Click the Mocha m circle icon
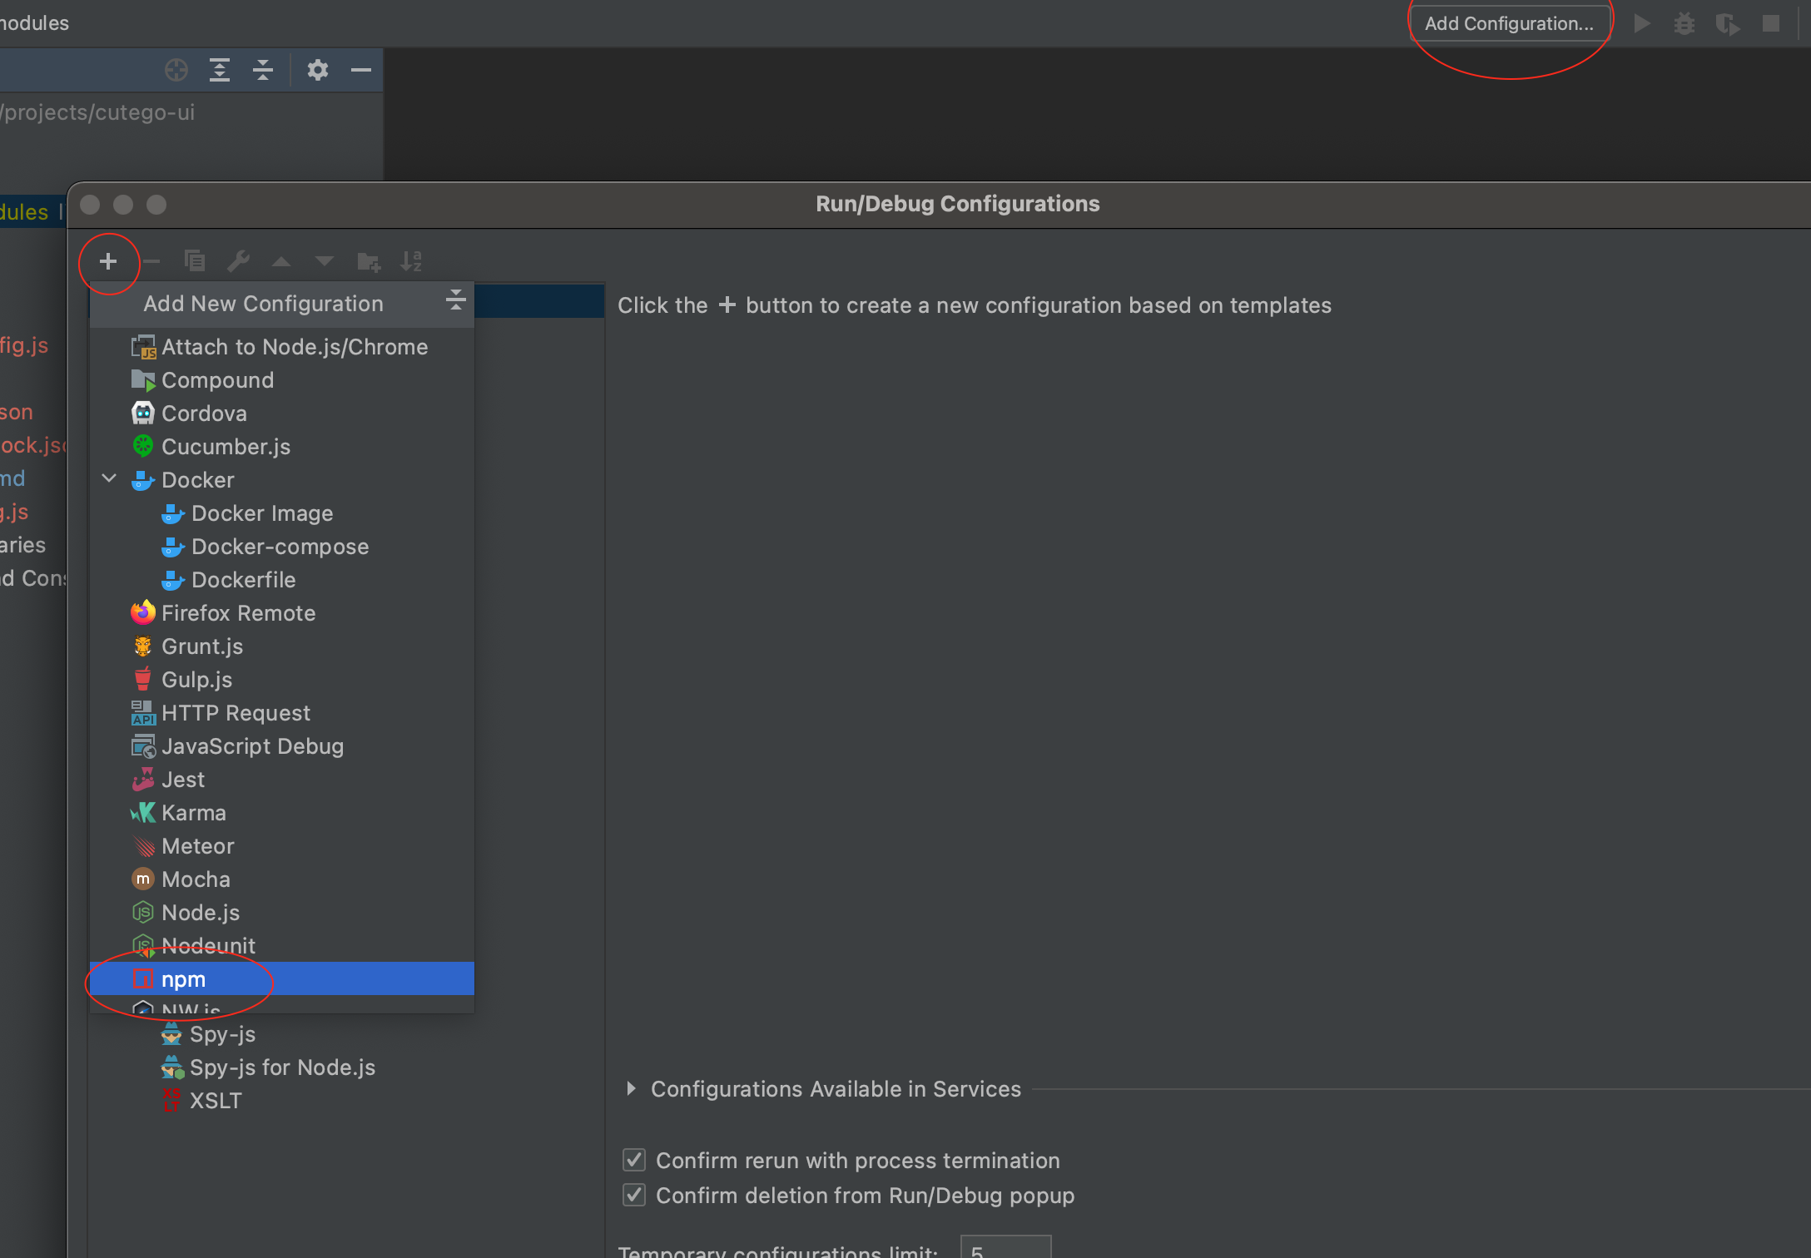 143,879
